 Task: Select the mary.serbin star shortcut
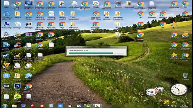(x=174, y=56)
